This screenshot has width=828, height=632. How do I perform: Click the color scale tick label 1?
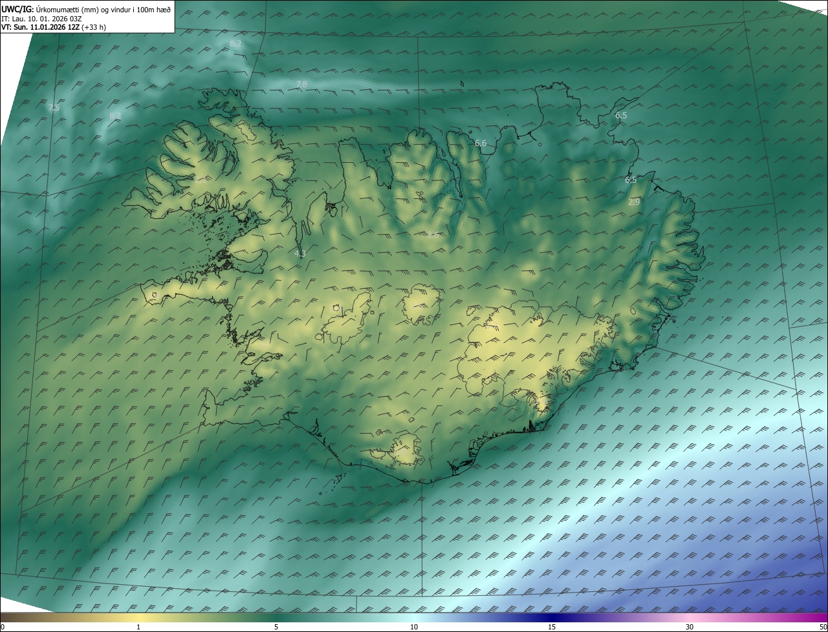[x=138, y=627]
